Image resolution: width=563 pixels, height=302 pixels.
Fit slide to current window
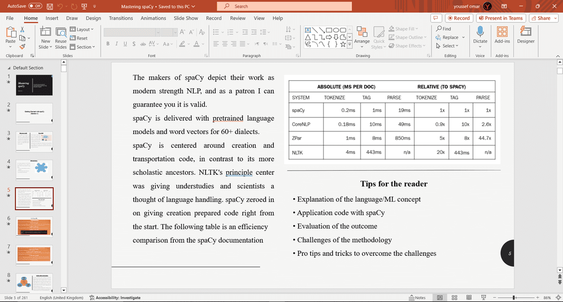click(x=558, y=298)
